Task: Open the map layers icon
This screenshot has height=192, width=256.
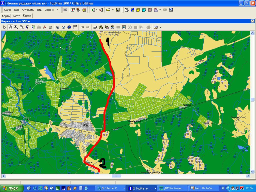Action: 95,27
